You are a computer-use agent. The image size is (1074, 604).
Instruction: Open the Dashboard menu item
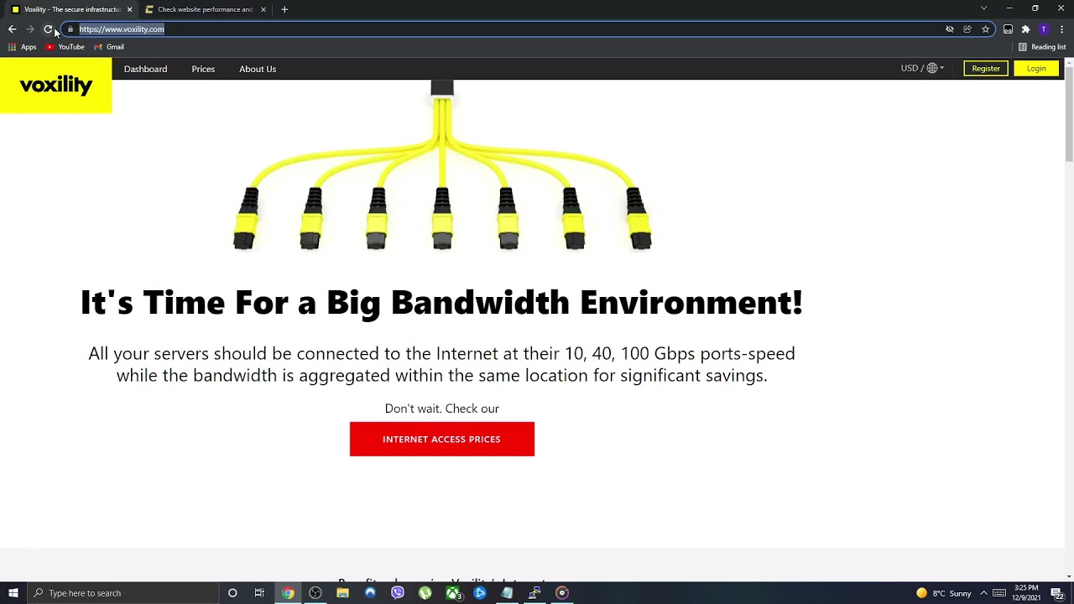click(145, 69)
